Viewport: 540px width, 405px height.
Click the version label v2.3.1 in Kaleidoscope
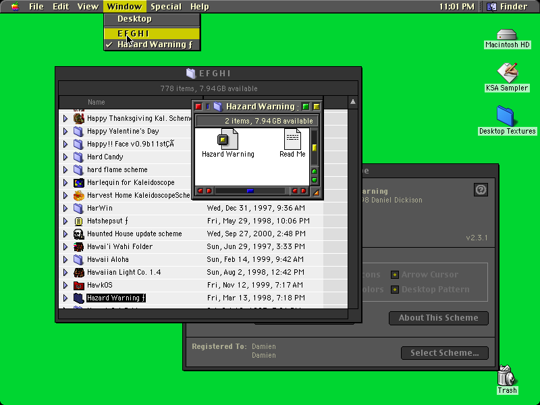coord(477,238)
